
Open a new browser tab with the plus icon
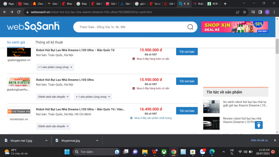point(225,4)
